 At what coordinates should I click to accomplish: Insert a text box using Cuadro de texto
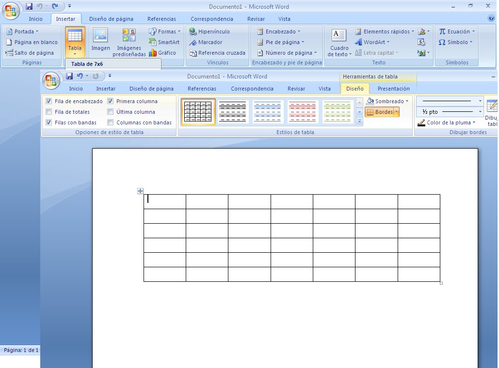point(338,42)
